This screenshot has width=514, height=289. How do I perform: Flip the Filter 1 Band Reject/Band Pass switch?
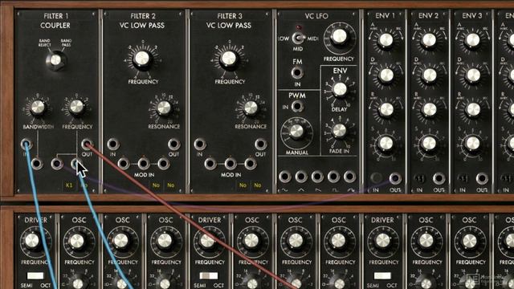pyautogui.click(x=55, y=60)
